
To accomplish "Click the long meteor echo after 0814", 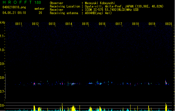I will 73,84.
